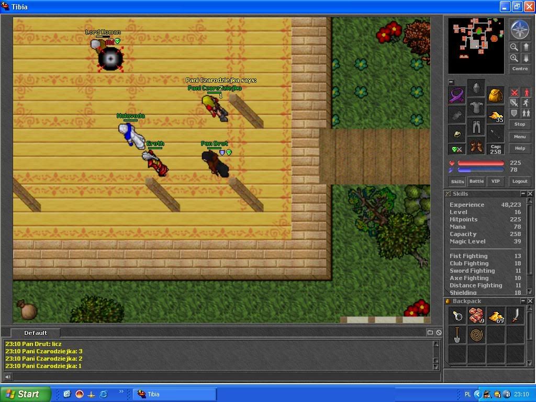Viewport: 536px width, 402px height.
Task: Click the Backpack scrollbar down arrow
Action: point(530,363)
